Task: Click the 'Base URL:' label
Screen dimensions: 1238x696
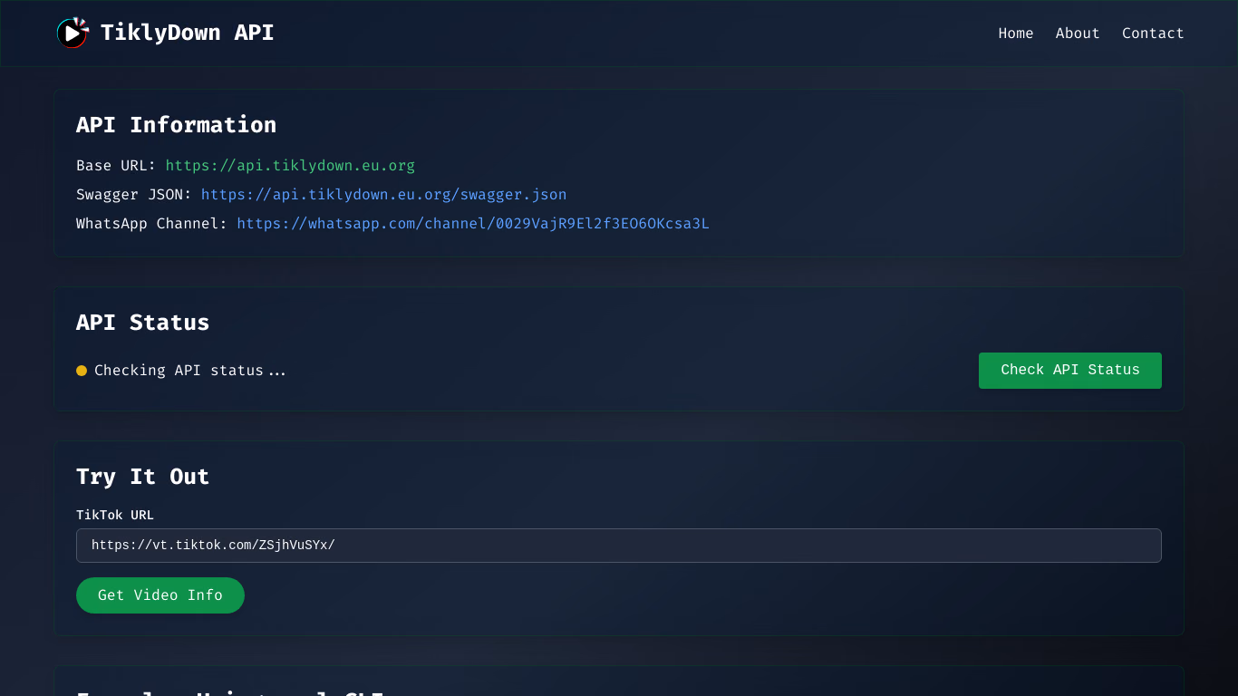Action: point(116,166)
